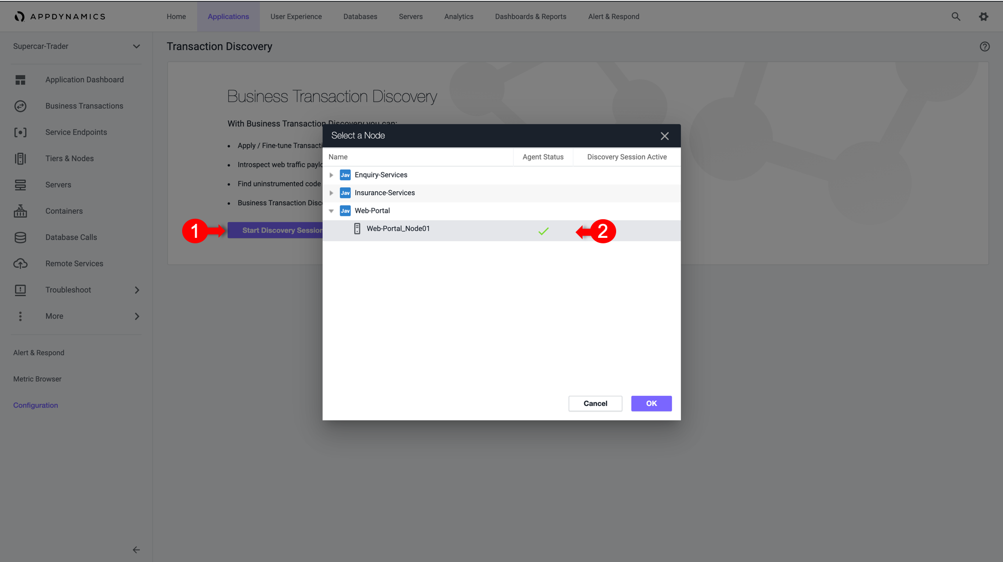Image resolution: width=1003 pixels, height=562 pixels.
Task: Click OK in the node dialog
Action: pos(651,403)
